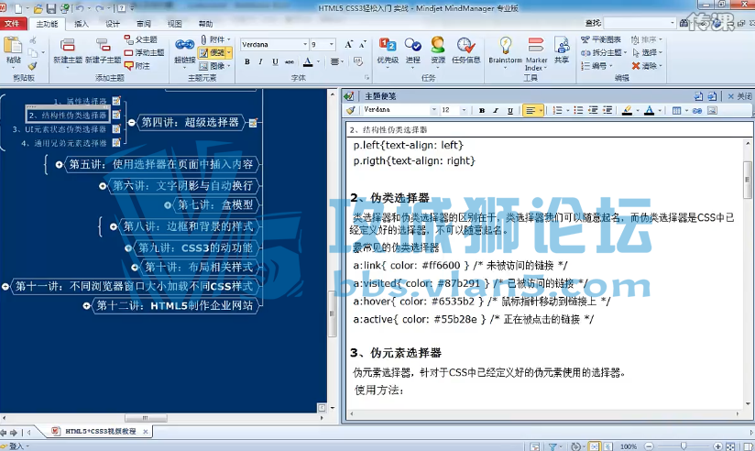Expand the 第八讲：边框和背景的样式 topic
The image size is (755, 451).
pos(113,226)
